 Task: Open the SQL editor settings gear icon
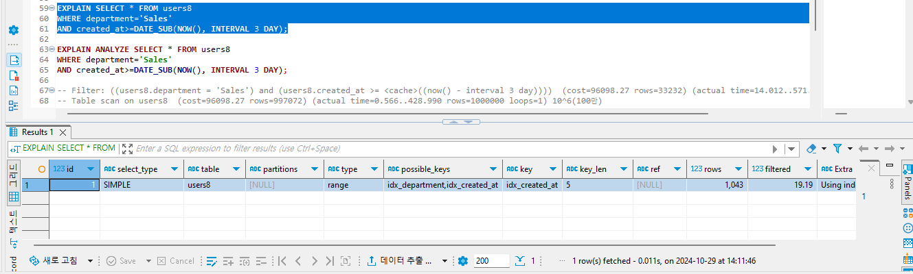pyautogui.click(x=14, y=30)
